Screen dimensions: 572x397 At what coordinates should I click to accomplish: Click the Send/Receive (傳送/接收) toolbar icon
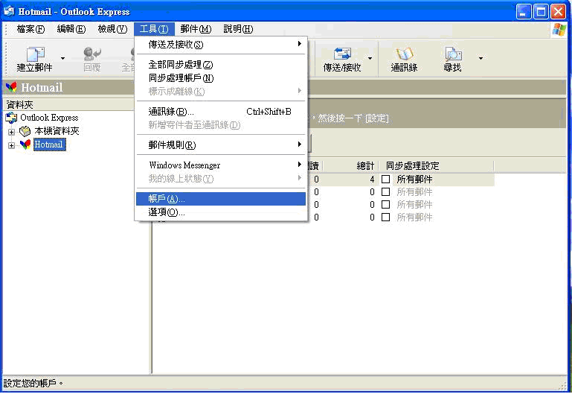(342, 54)
